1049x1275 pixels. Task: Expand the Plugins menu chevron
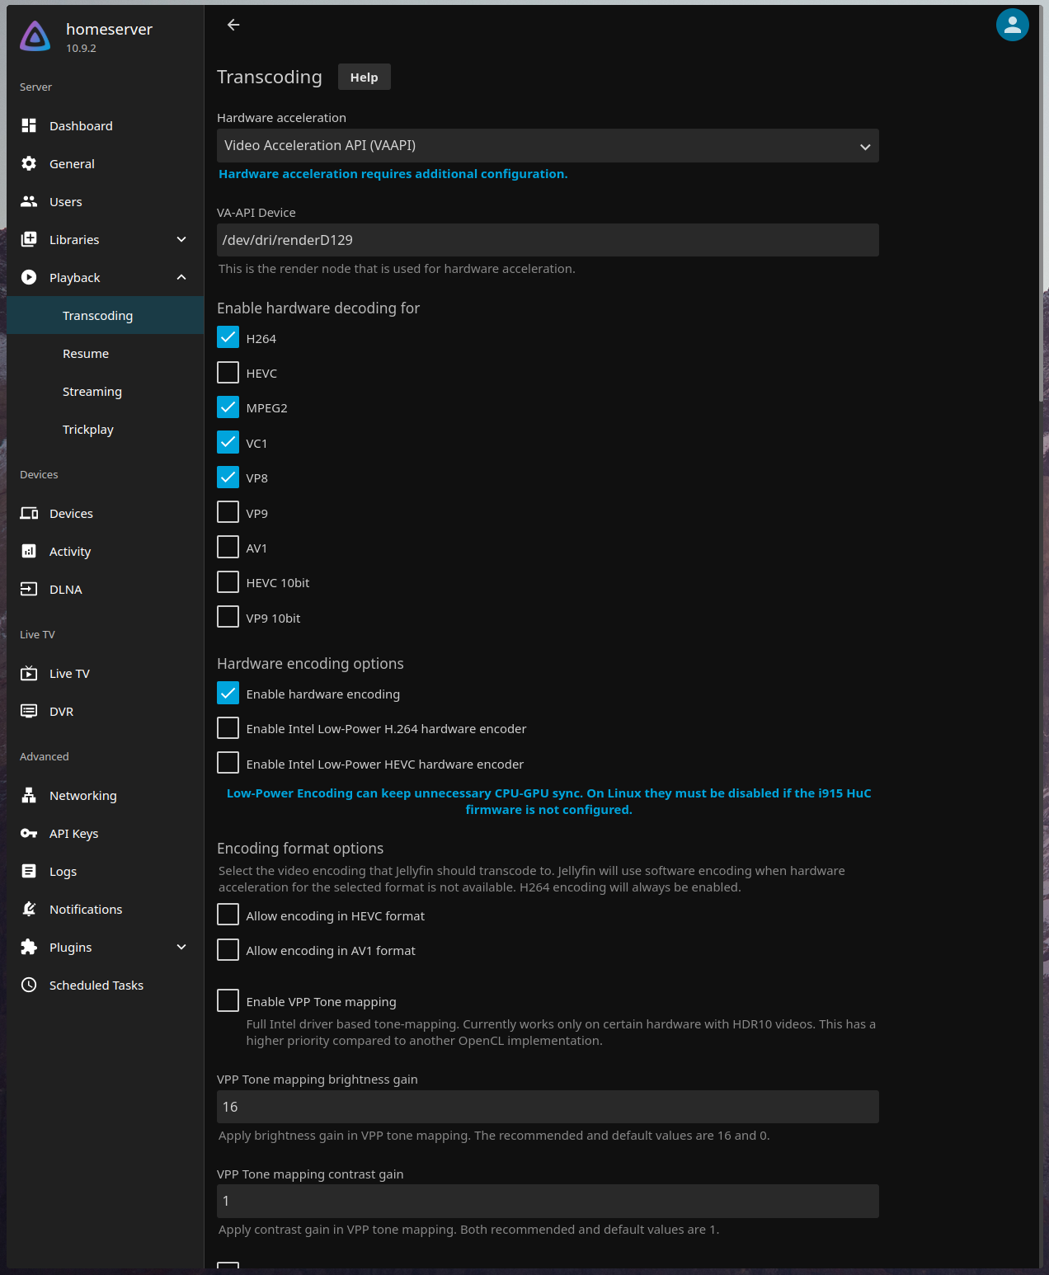[x=181, y=947]
